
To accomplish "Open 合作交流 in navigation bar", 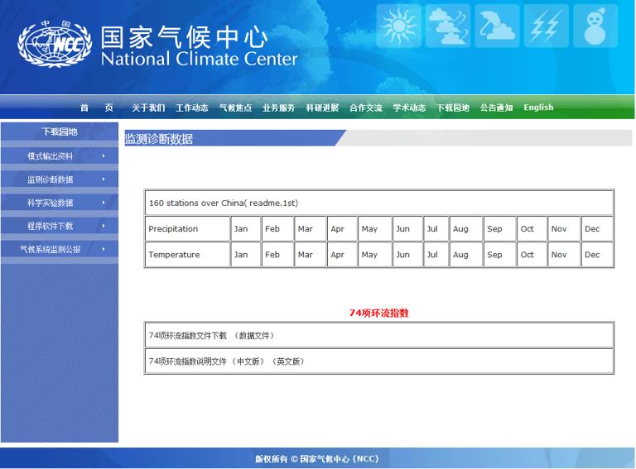I will click(x=366, y=108).
